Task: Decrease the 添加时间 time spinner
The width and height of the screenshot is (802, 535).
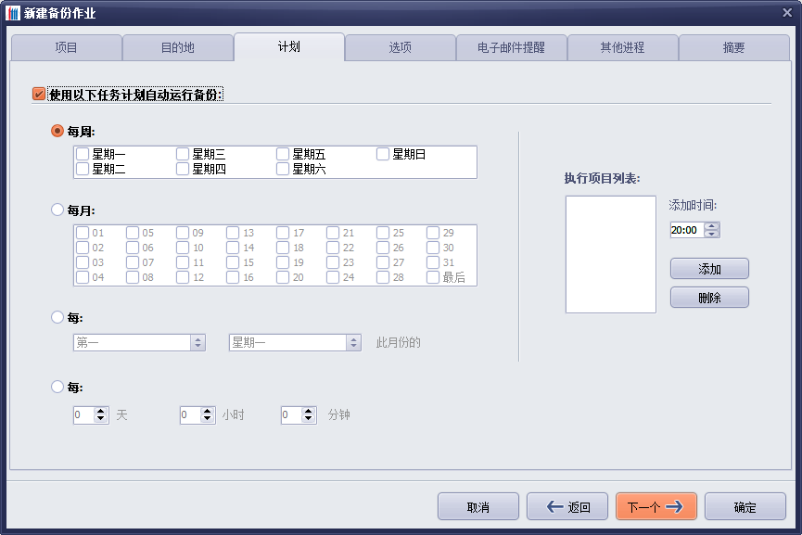Action: (x=711, y=235)
